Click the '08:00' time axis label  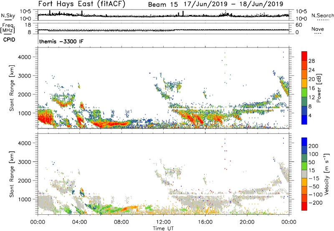click(121, 222)
